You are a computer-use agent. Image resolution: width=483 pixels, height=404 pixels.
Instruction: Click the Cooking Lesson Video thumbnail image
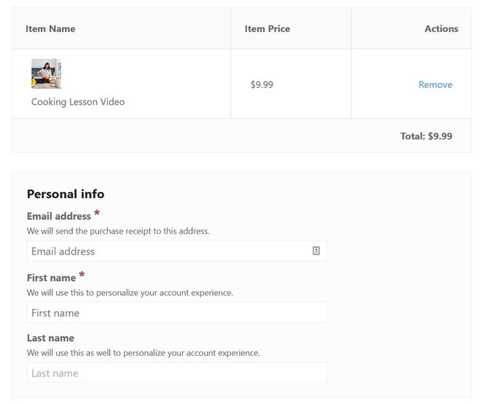[x=46, y=74]
